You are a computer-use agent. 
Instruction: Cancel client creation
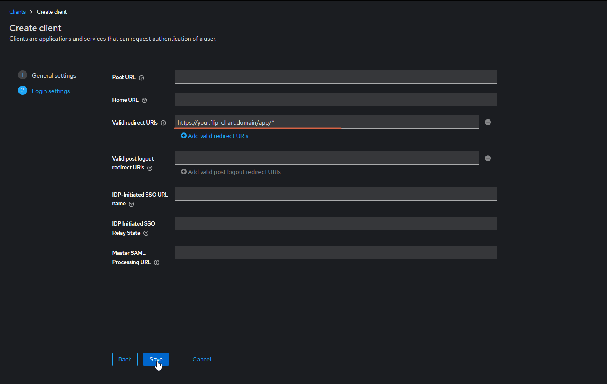point(202,359)
